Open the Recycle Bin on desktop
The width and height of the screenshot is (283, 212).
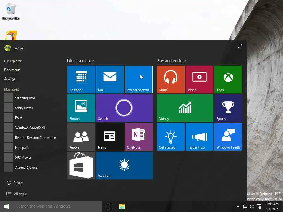tap(11, 12)
